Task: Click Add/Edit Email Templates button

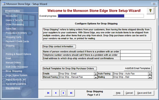Action: click(138, 68)
